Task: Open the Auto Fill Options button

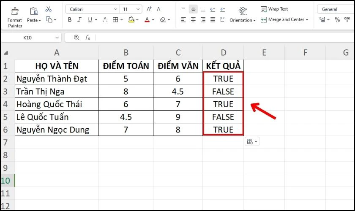Action: point(252,141)
